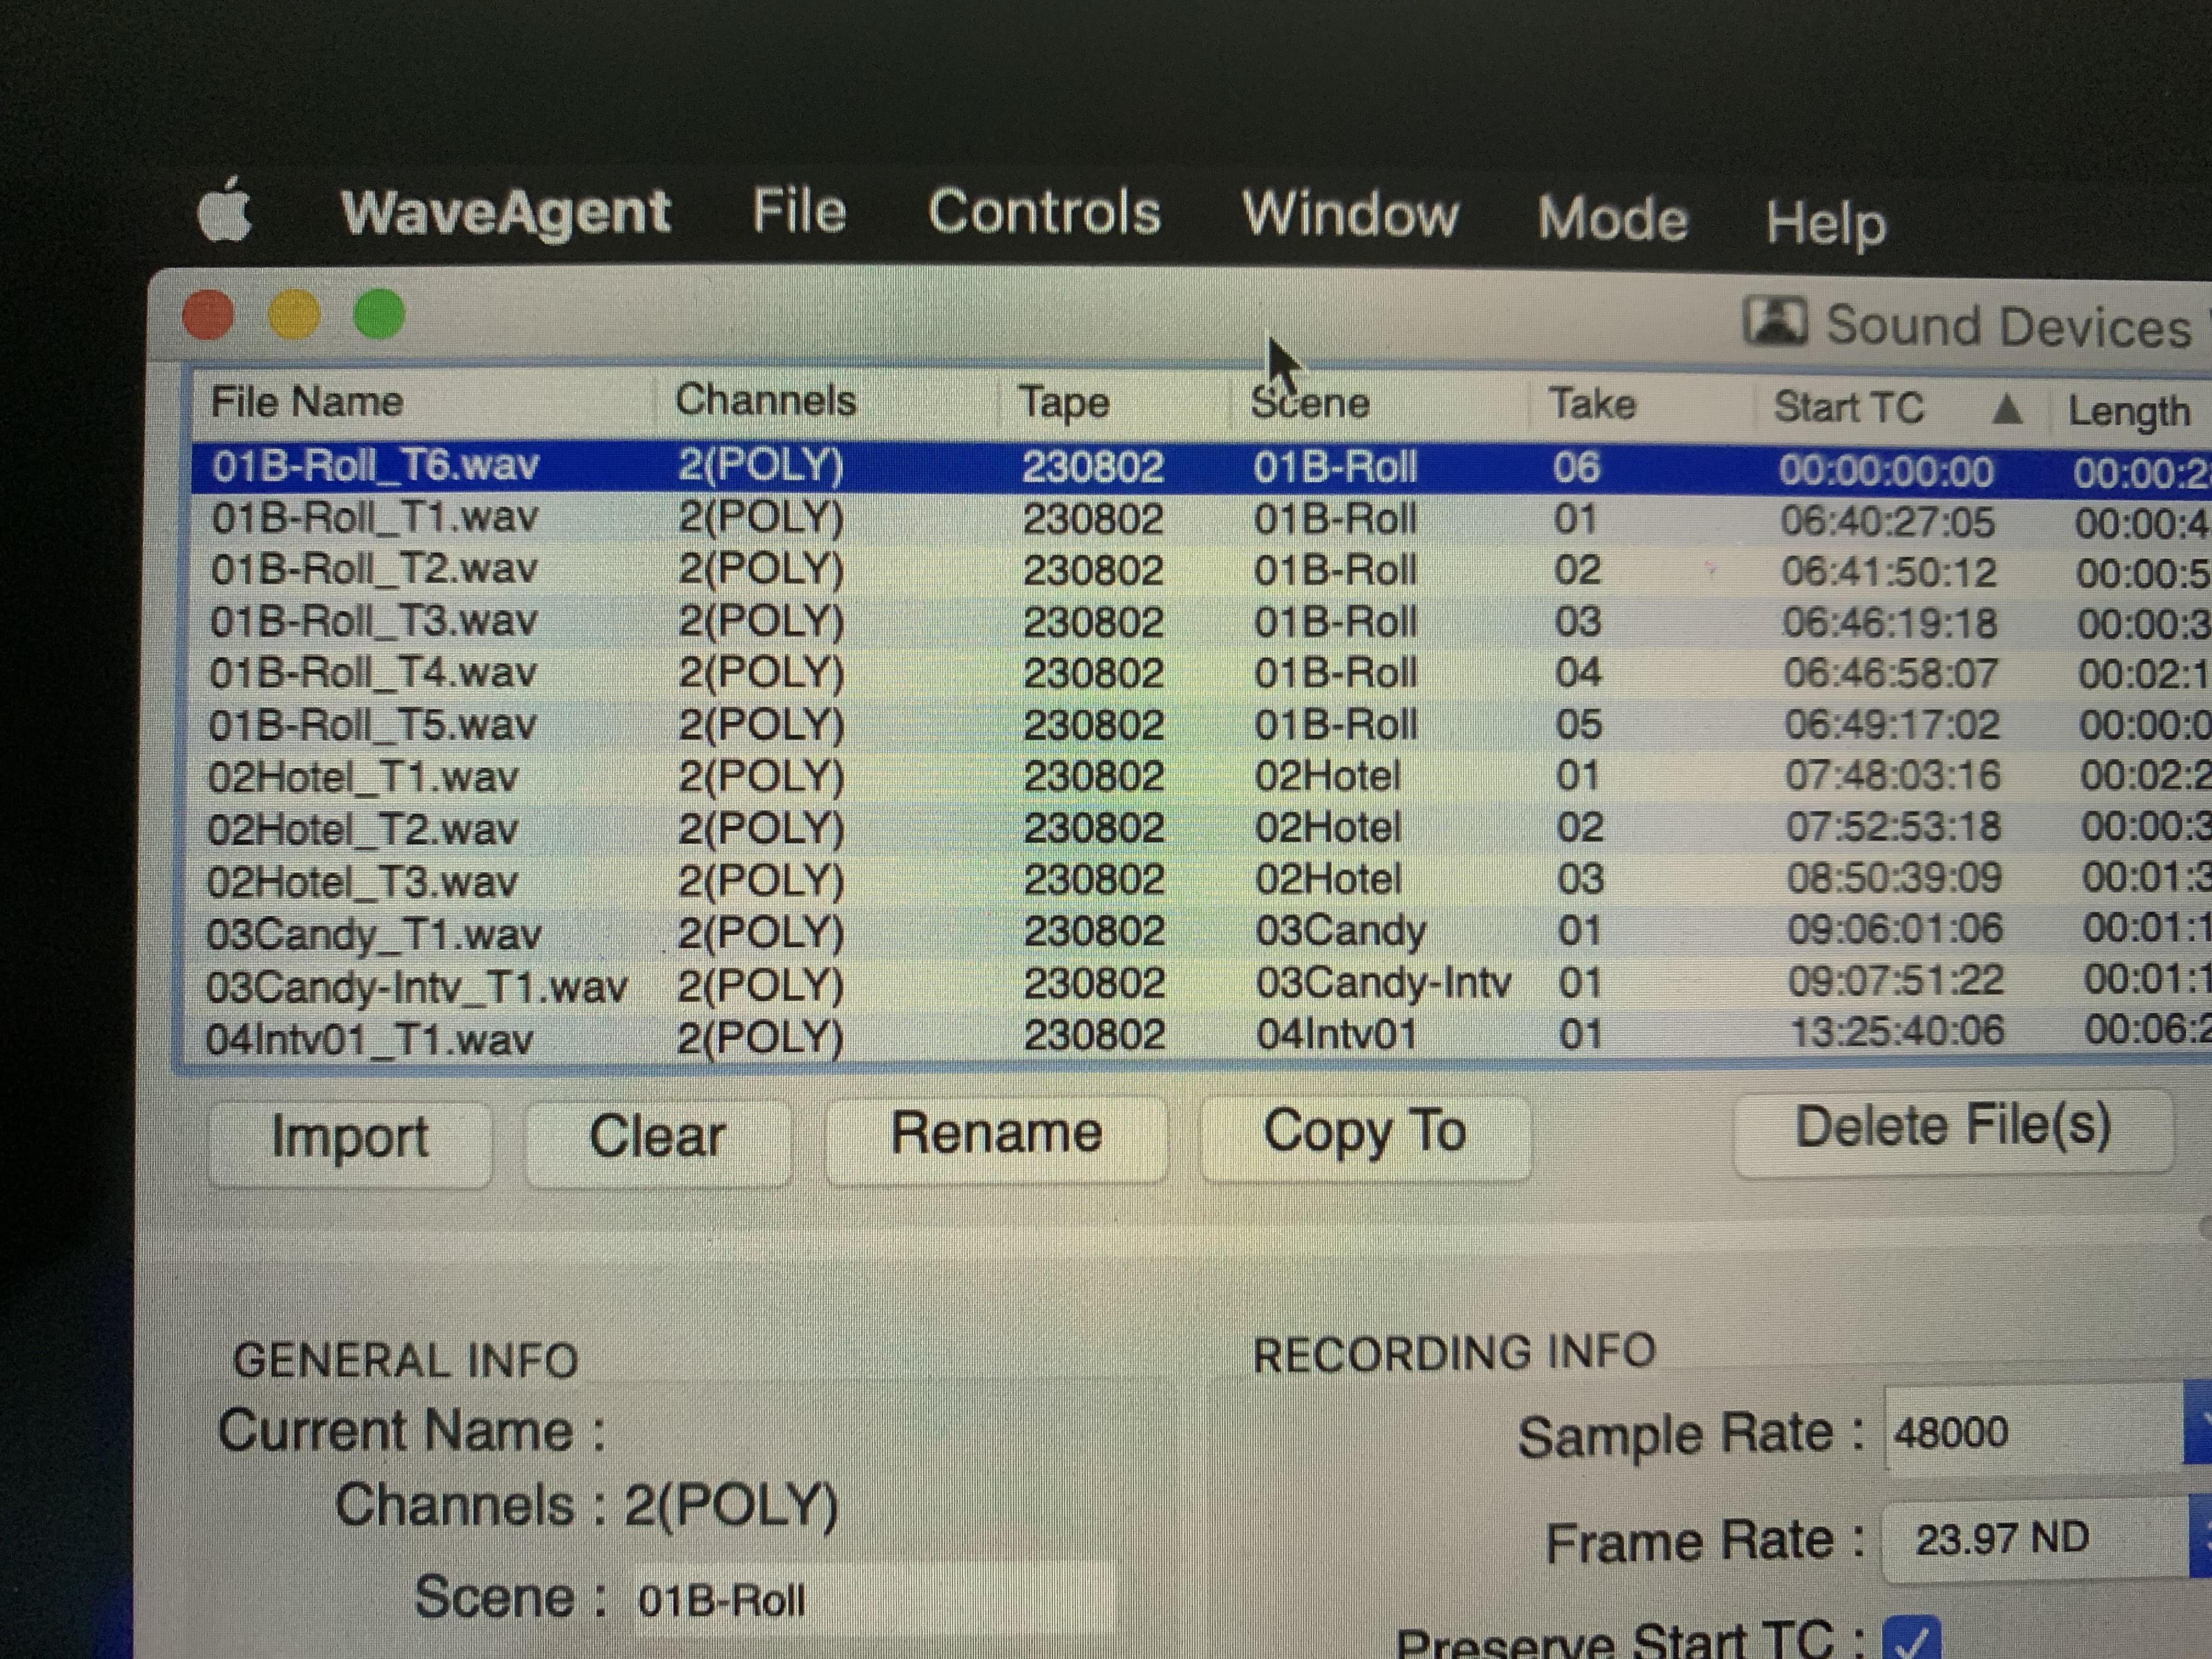Click 2(POLY) in the 04Intv01_T1.wav row
This screenshot has width=2212, height=1659.
[x=760, y=1038]
